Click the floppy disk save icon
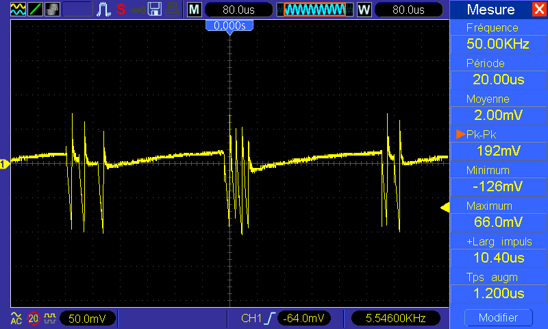This screenshot has height=329, width=548. [x=155, y=10]
